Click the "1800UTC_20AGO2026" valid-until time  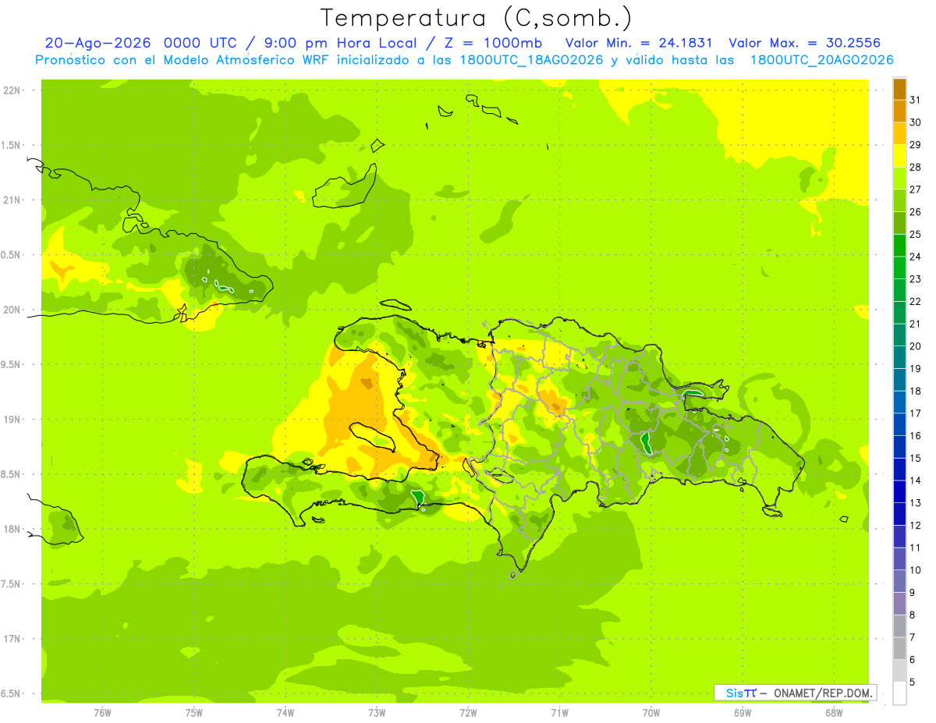(x=821, y=60)
